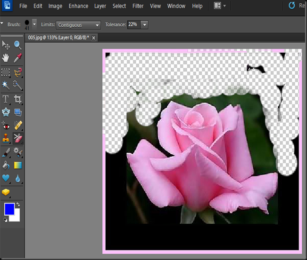307x260 pixels.
Task: Select the Background Eraser tool
Action: (x=18, y=138)
